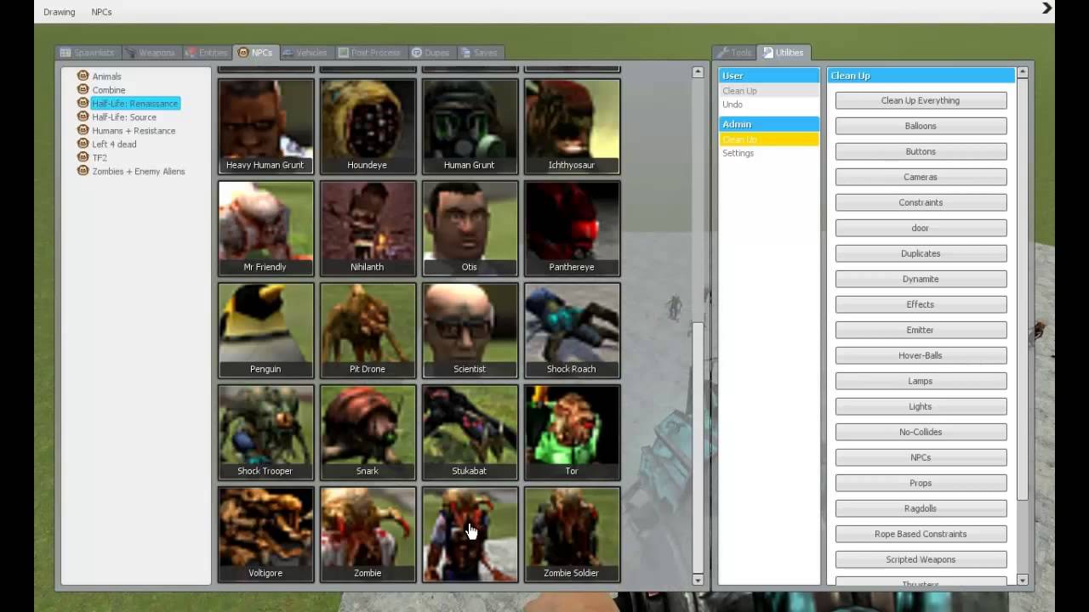Screen dimensions: 1089x612
Task: Spawn the Zombie Soldier NPC
Action: tap(572, 535)
